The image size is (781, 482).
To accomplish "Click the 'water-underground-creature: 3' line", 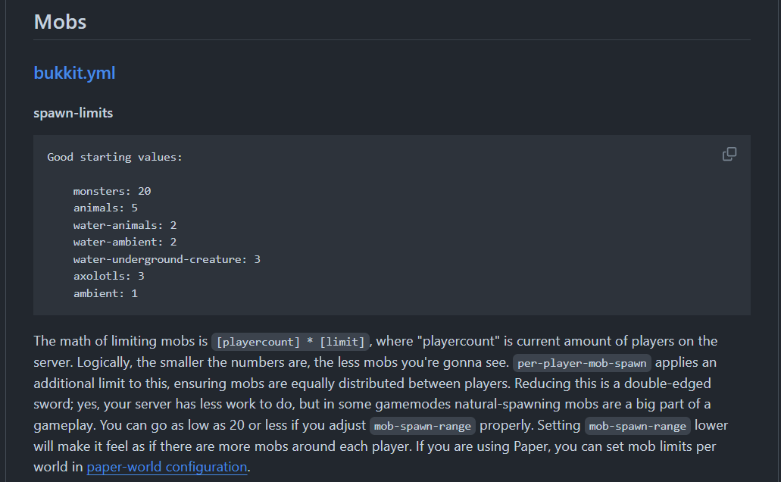I will pyautogui.click(x=167, y=259).
